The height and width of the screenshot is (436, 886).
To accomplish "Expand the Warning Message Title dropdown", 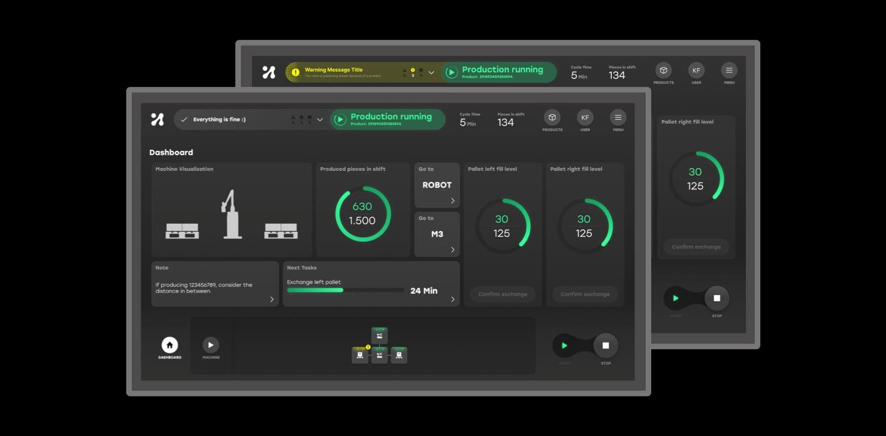I will tap(431, 72).
